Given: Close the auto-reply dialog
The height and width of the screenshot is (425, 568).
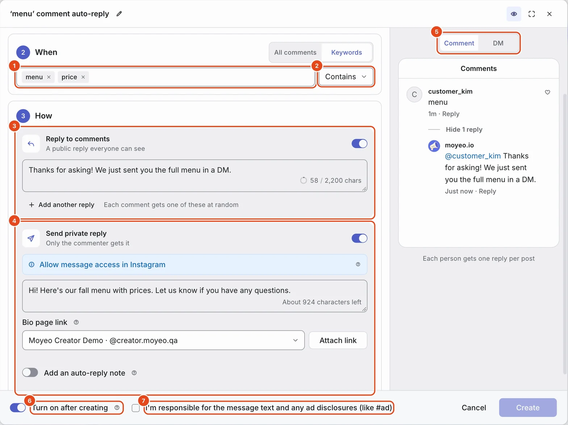Looking at the screenshot, I should click(x=549, y=14).
